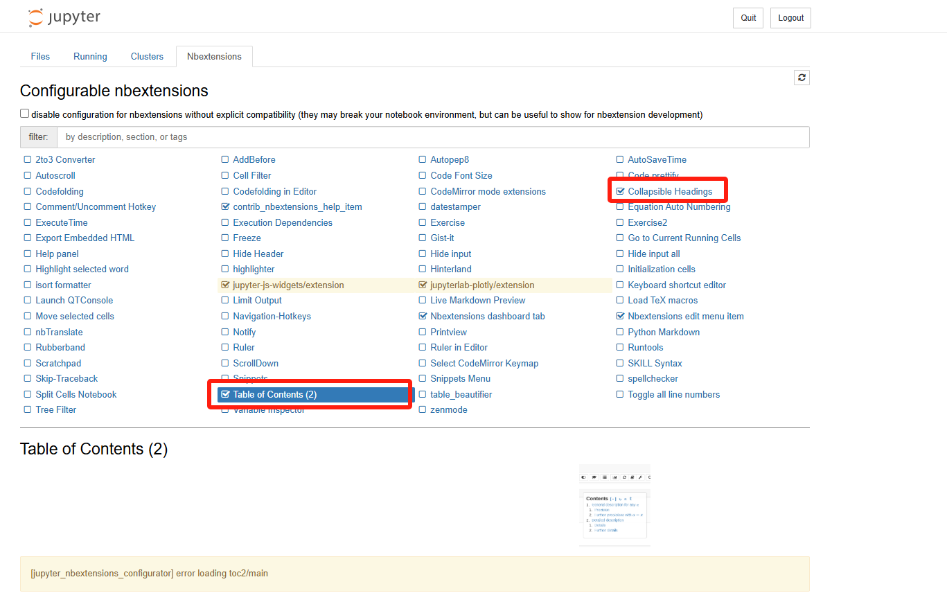This screenshot has width=947, height=602.
Task: Switch to the Running tab
Action: pos(90,56)
